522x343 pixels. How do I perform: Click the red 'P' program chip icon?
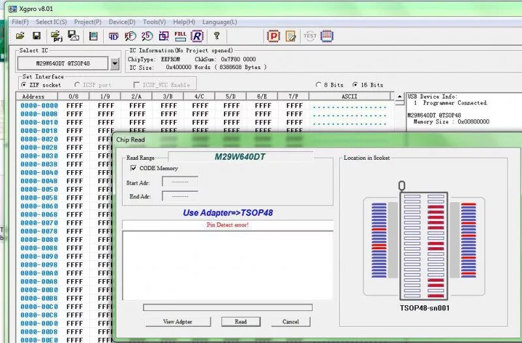[273, 36]
